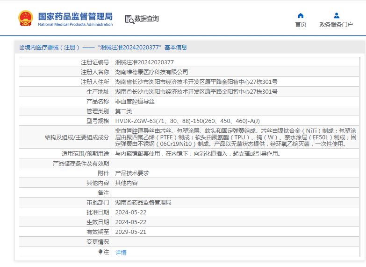The height and width of the screenshot is (267, 366).
Task: Click the 变更情况 row label
Action: (98, 242)
